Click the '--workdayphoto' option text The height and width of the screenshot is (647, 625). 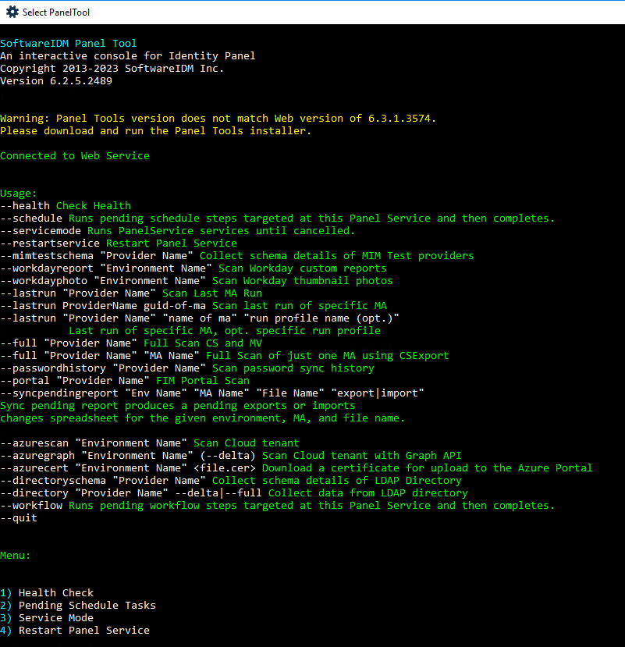(44, 281)
